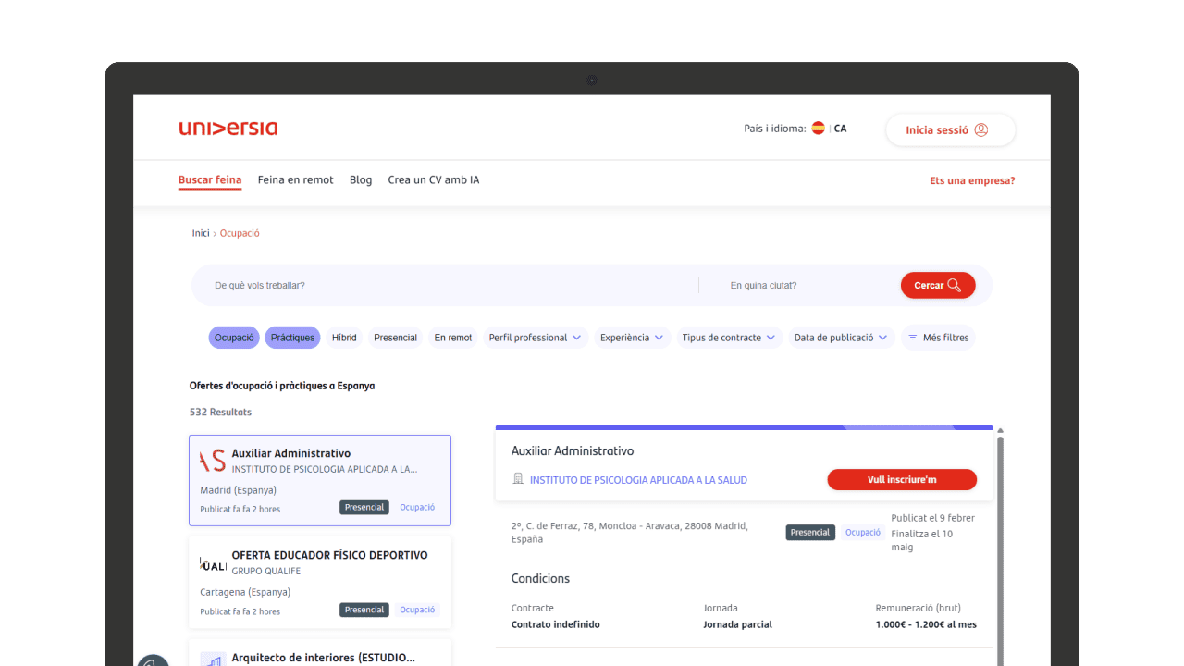Open the Feina en remot menu item
The image size is (1184, 666).
pos(295,180)
